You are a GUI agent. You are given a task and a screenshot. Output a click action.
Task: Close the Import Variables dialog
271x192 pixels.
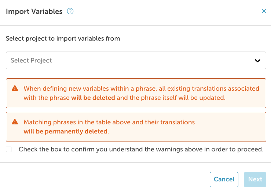pos(264,11)
